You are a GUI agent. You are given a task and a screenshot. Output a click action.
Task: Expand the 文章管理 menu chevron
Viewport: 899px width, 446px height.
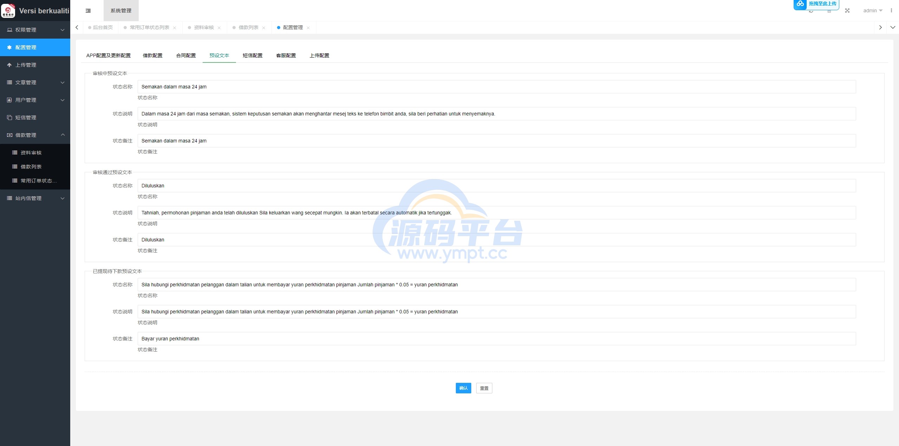(63, 82)
